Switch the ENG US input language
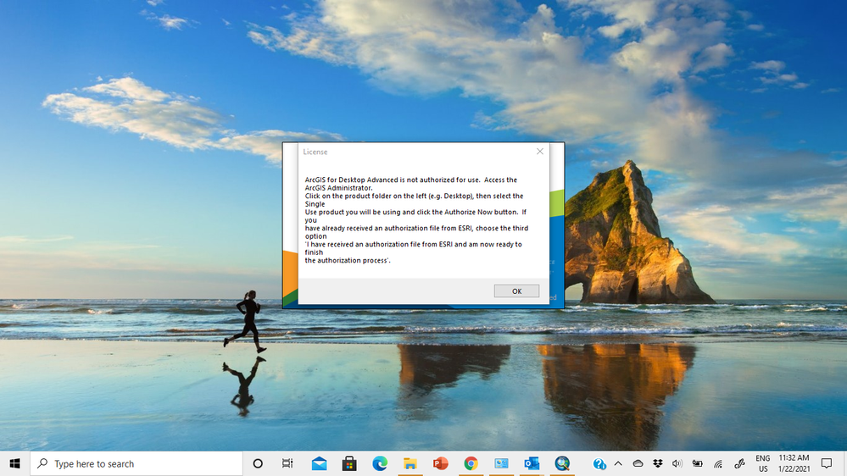 pyautogui.click(x=763, y=463)
